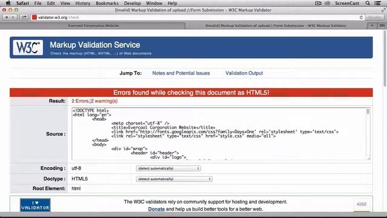Open the Apple menu
Viewport: 387px width, 218px height.
click(x=8, y=3)
